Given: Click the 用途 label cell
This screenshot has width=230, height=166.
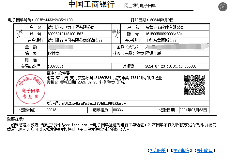Looking at the screenshot, I should 31,60.
